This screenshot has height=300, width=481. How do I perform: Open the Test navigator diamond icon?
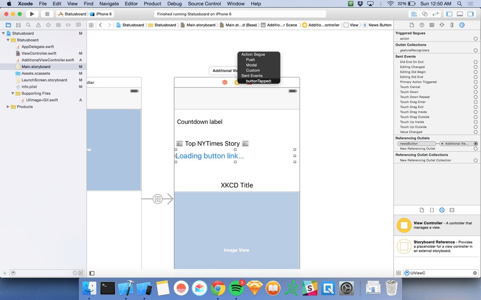click(48, 25)
